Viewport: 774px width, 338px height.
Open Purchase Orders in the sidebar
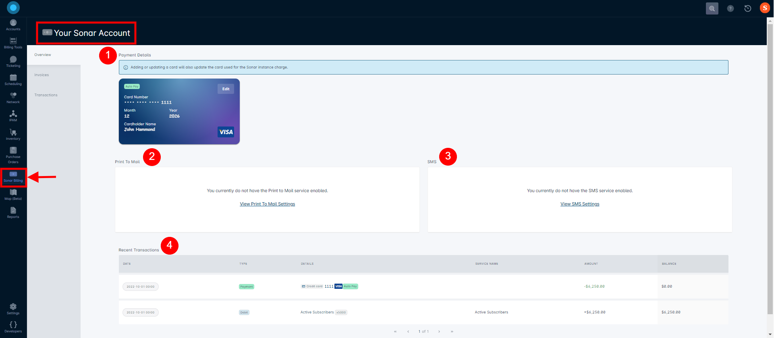(13, 155)
